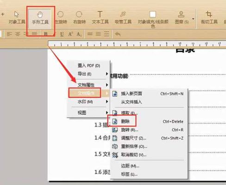Select the 图章 (S) stamp tool
Screen dimensions: 226x185
pyautogui.click(x=182, y=18)
